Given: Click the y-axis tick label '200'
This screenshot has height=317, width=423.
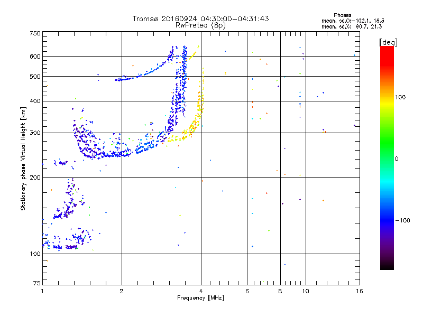Looking at the screenshot, I should click(x=35, y=178).
